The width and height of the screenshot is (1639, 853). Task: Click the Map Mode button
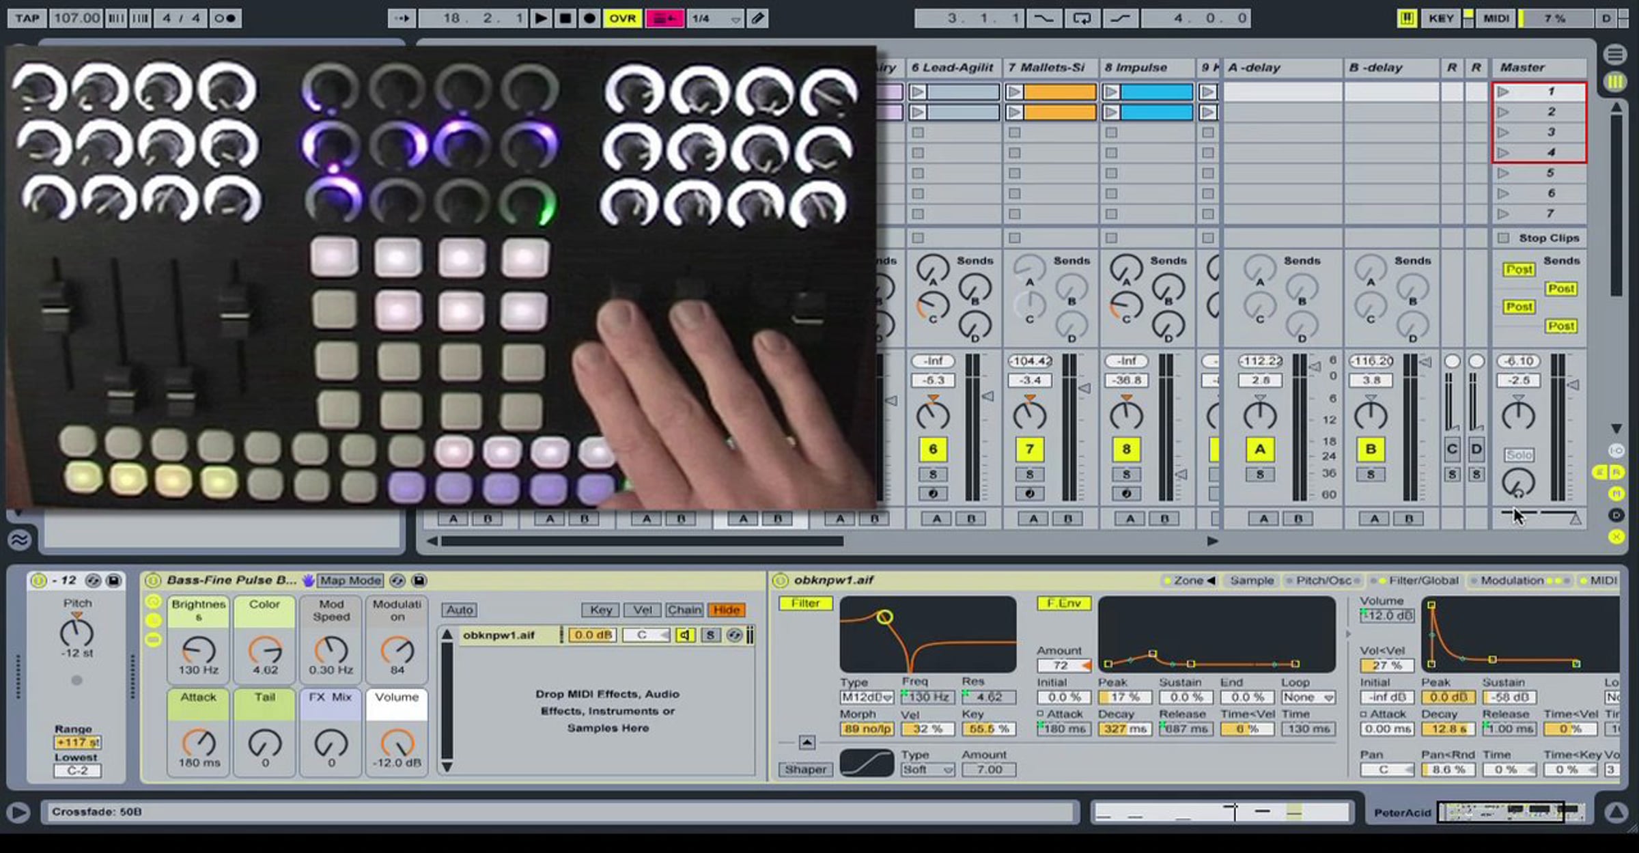(350, 581)
